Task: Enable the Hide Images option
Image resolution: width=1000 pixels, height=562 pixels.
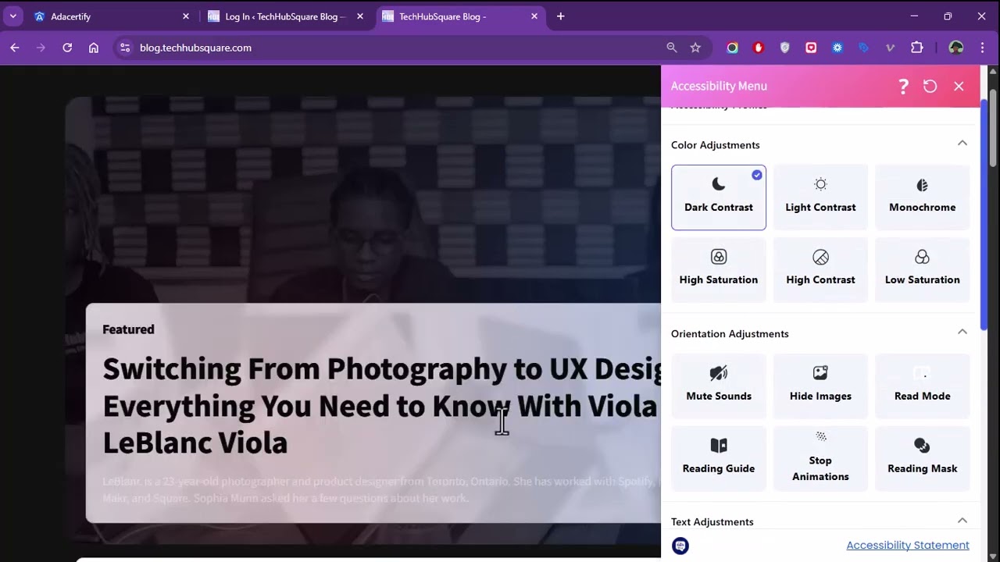Action: tap(820, 386)
